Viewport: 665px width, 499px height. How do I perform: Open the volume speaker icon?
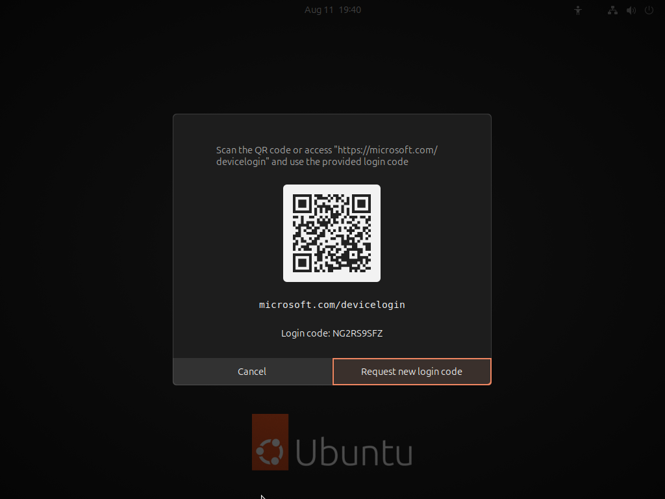[x=631, y=10]
